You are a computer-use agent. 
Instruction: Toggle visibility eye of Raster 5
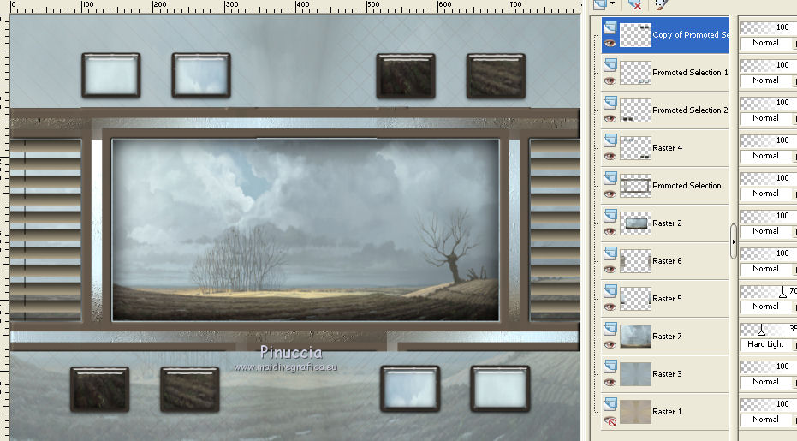pos(610,307)
